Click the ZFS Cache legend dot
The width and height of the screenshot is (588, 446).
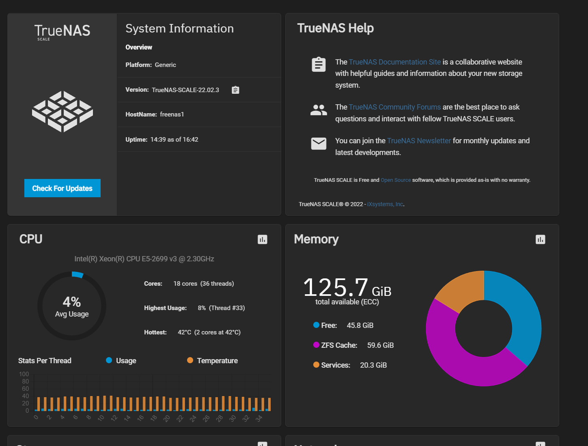317,345
